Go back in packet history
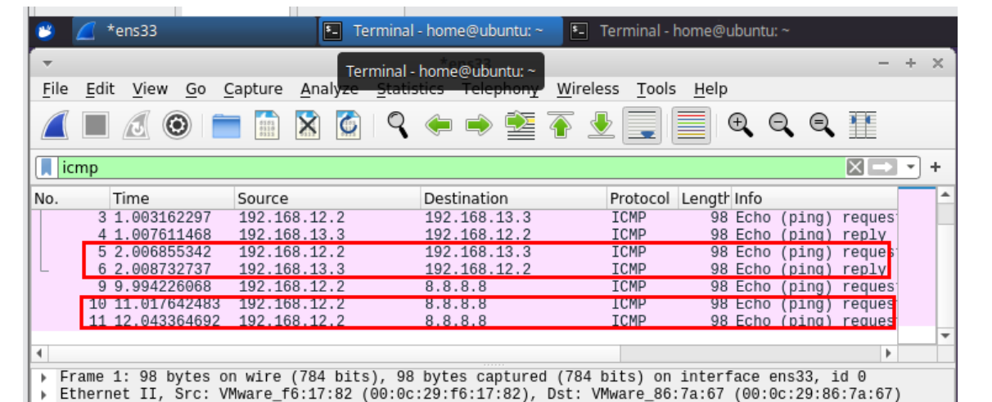Screen dimensions: 992x402 (439, 125)
